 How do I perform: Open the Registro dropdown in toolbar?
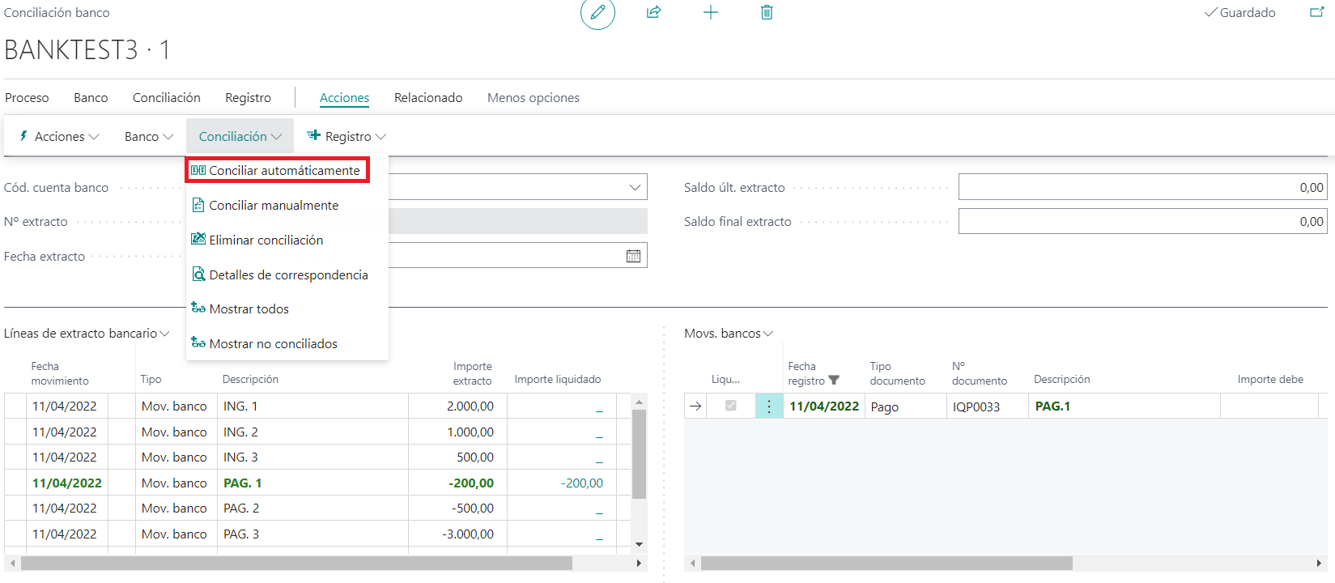[x=347, y=137]
